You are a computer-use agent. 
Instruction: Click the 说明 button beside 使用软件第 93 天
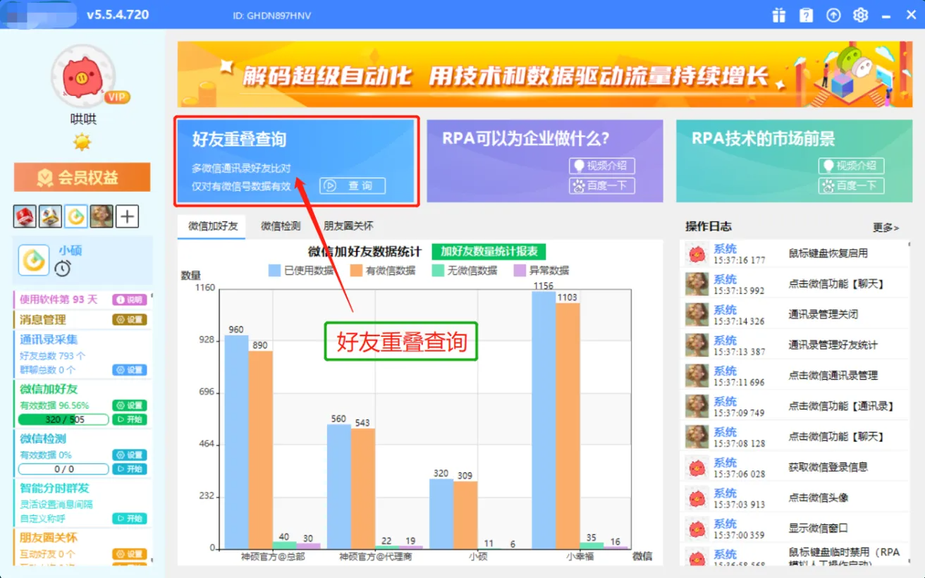(130, 300)
